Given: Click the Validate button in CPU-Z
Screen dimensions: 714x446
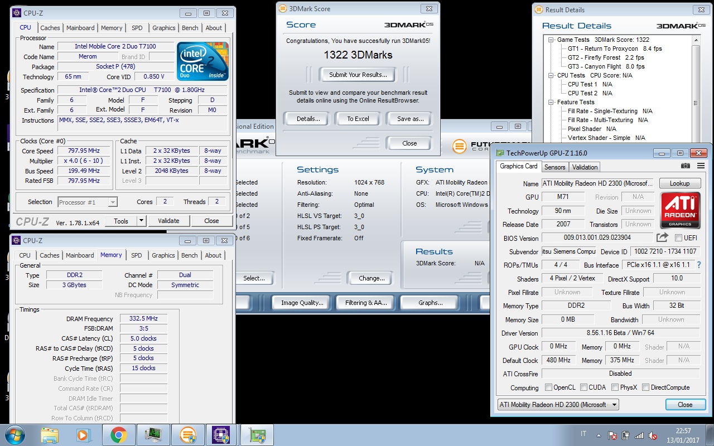Looking at the screenshot, I should coord(168,221).
